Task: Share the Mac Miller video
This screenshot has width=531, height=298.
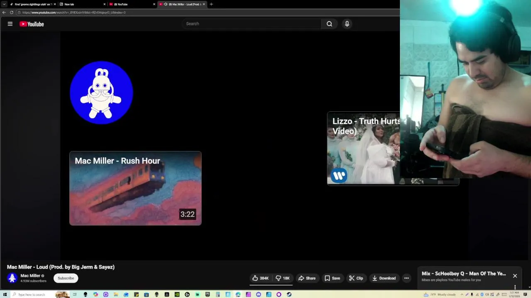Action: point(307,278)
